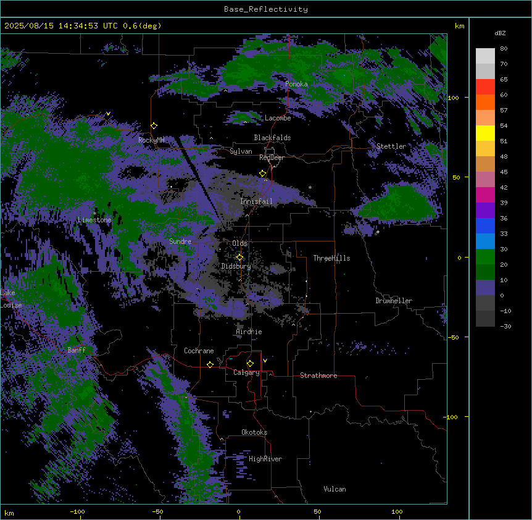
Task: Select the dark gray -10 to -30 swatch
Action: 485,319
